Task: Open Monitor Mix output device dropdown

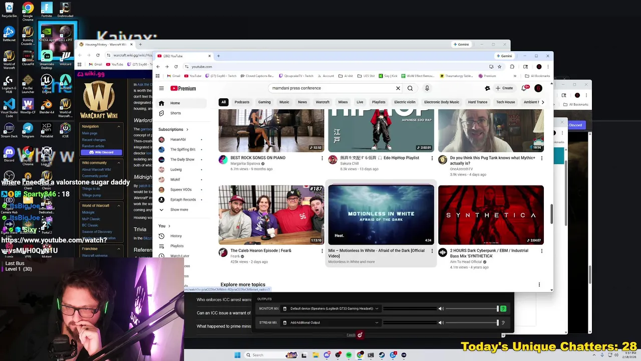Action: 331,309
